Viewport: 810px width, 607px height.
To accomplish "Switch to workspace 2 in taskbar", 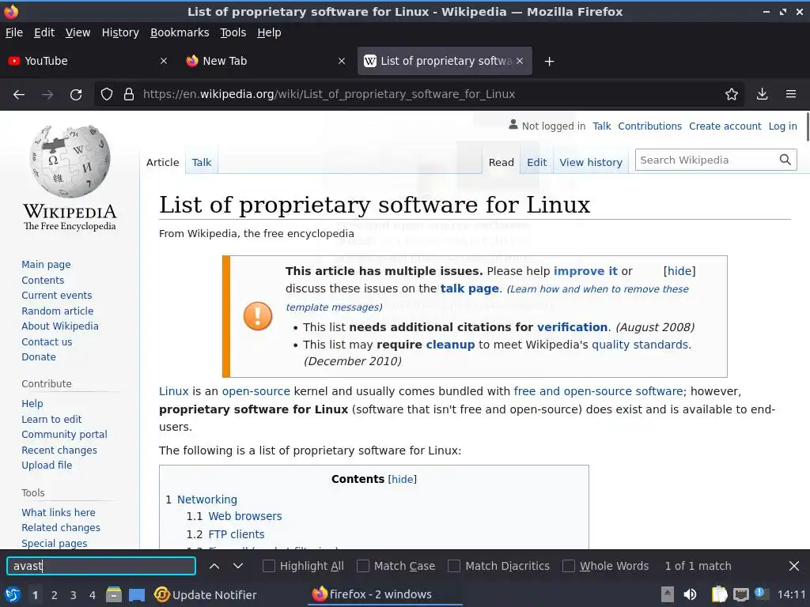I will pos(55,595).
